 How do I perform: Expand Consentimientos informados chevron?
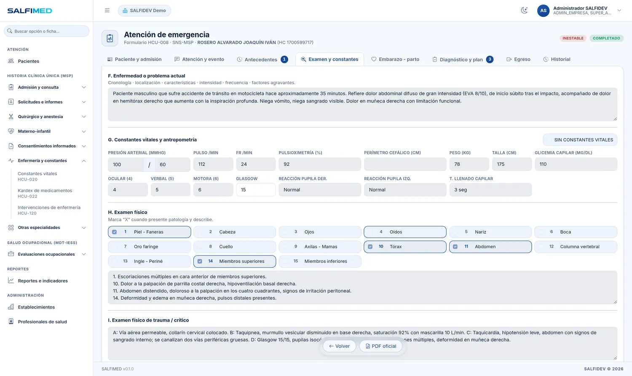click(x=84, y=146)
